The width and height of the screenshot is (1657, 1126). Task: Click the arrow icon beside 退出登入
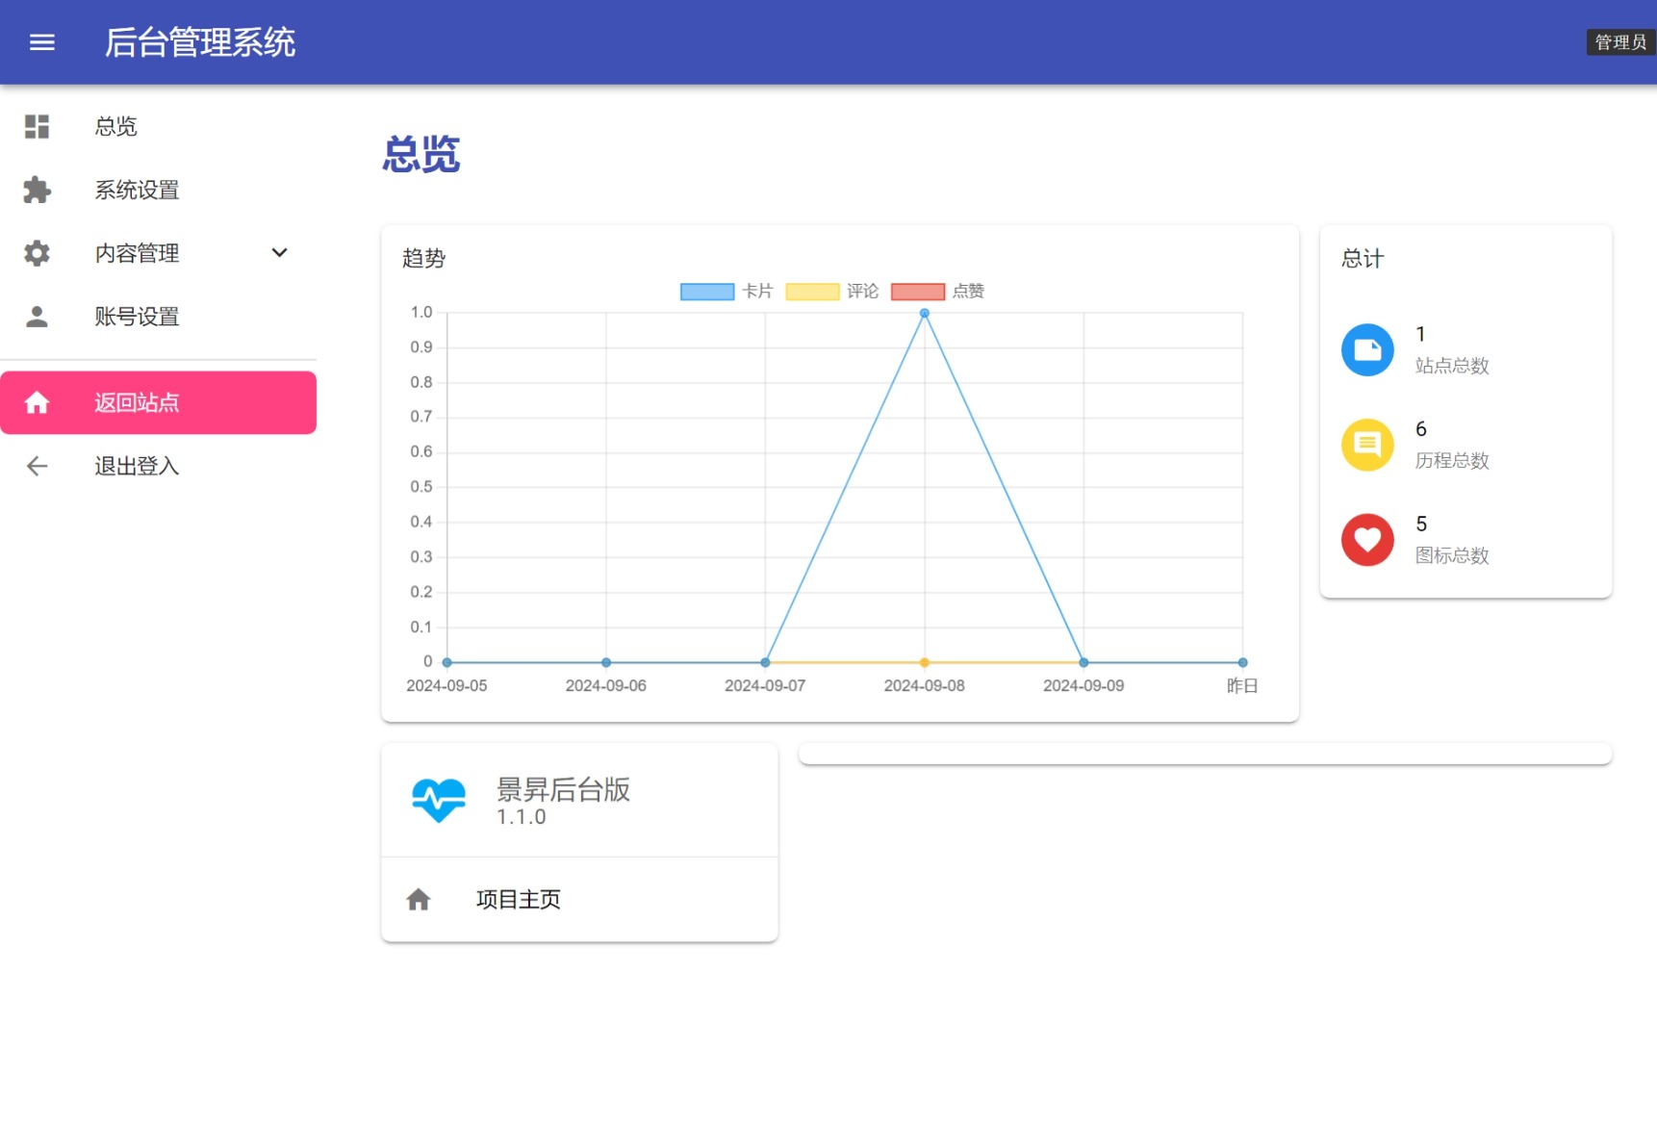[x=36, y=466]
